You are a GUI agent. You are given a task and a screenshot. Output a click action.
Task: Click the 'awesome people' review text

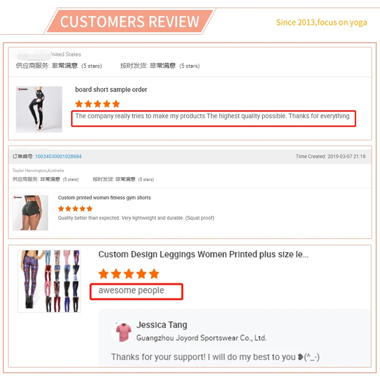point(131,290)
